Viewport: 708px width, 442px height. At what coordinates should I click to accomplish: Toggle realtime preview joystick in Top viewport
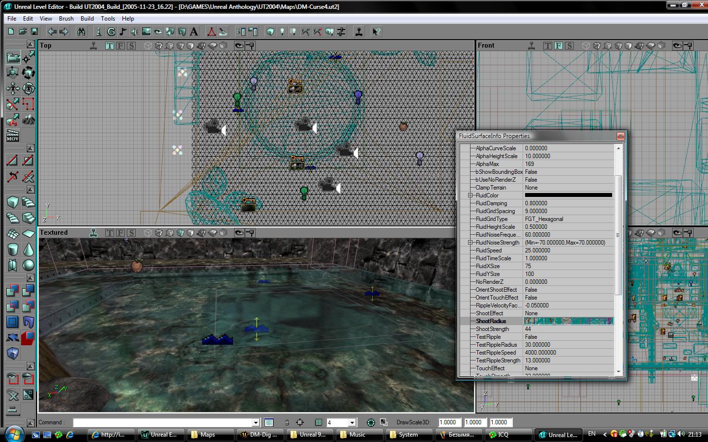click(93, 46)
